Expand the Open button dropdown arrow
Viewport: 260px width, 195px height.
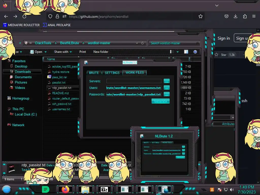(x=45, y=52)
